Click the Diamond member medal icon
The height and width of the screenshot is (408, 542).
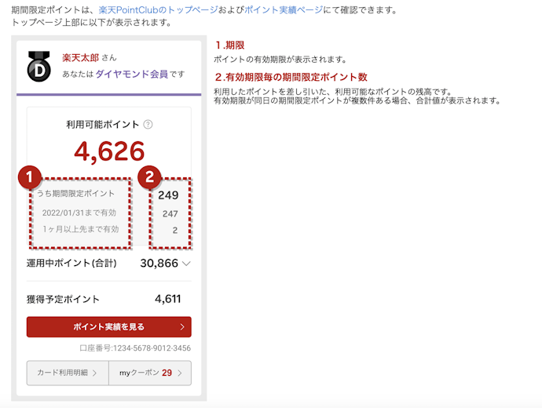(38, 66)
